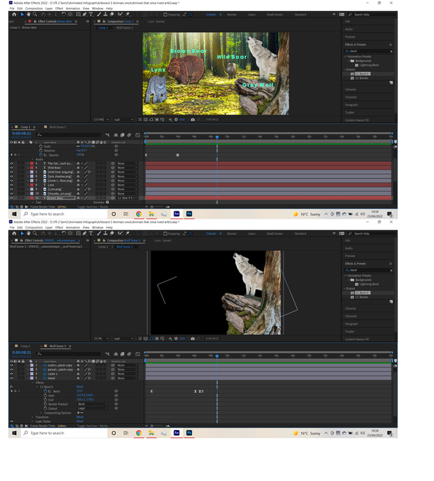Expand Compositing Options under CC Bend It

pyautogui.click(x=41, y=413)
